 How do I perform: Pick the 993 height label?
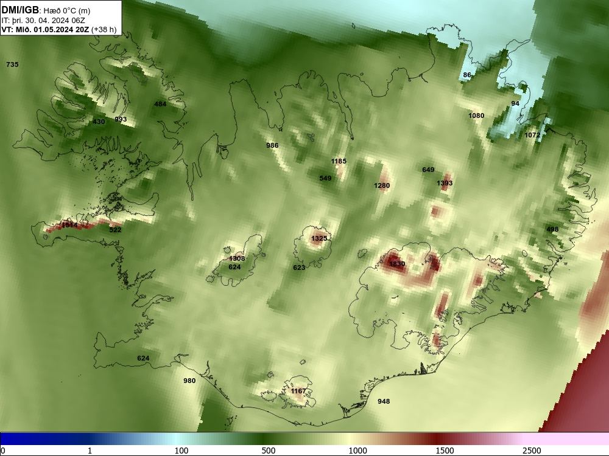pos(121,119)
